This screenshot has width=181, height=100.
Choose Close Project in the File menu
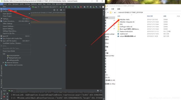click(15, 16)
